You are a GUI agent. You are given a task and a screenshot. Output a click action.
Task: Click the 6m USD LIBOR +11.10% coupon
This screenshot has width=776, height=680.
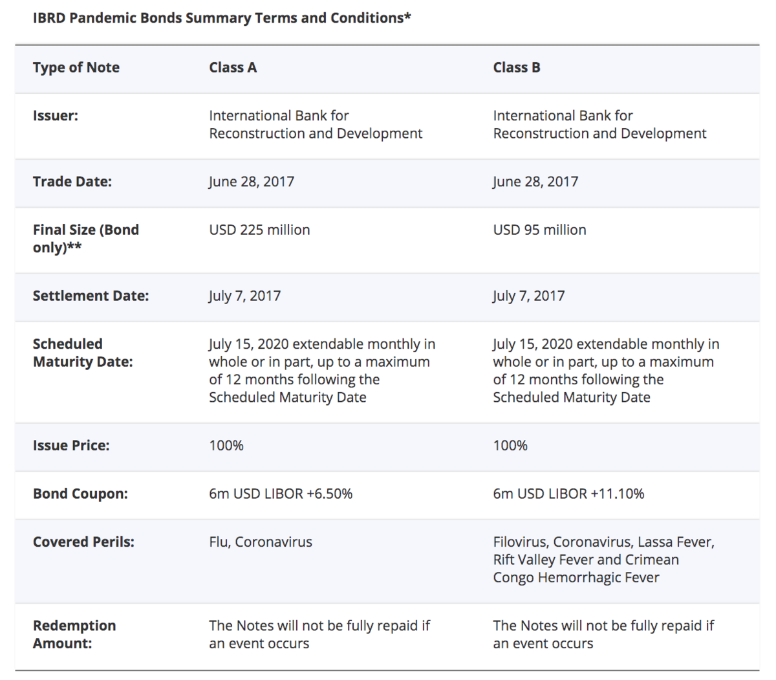tap(568, 494)
